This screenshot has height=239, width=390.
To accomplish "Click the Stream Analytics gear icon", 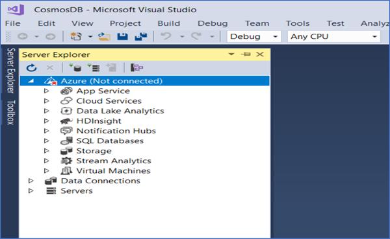I will pyautogui.click(x=66, y=161).
